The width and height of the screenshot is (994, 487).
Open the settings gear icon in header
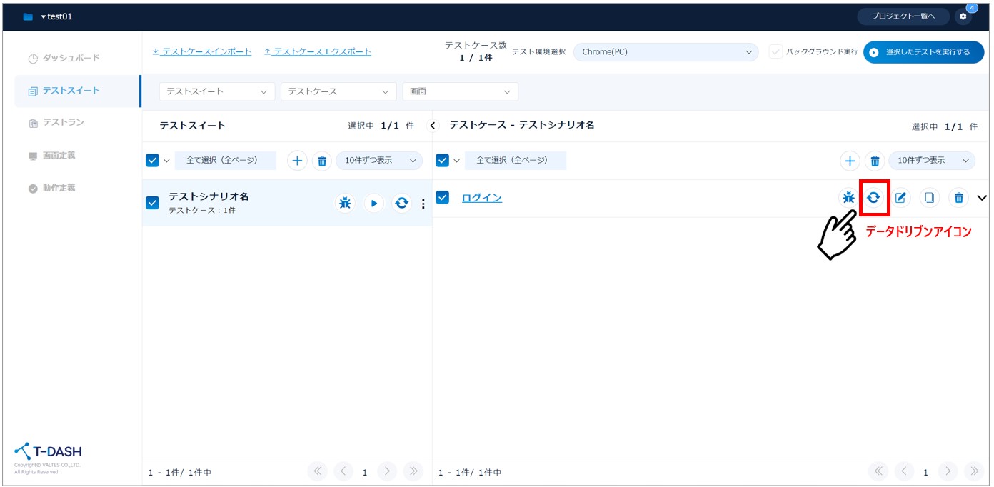[x=963, y=16]
